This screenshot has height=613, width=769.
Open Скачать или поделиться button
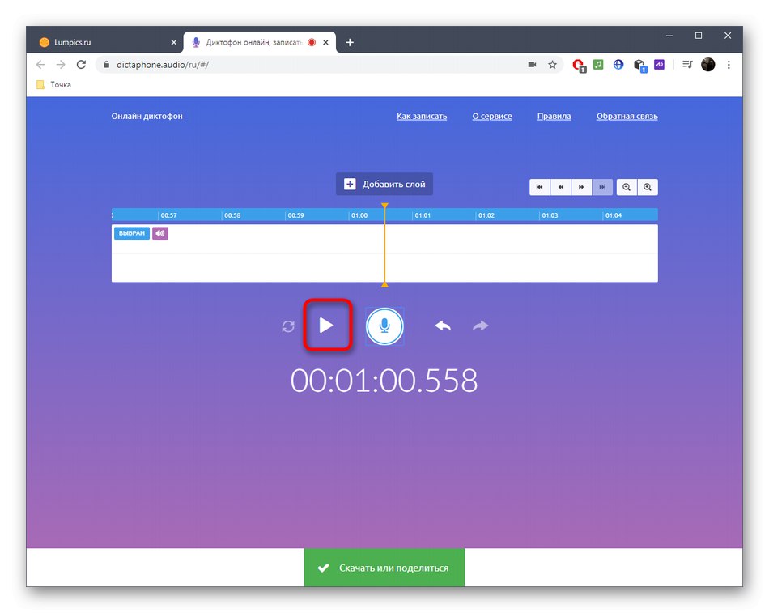(384, 568)
